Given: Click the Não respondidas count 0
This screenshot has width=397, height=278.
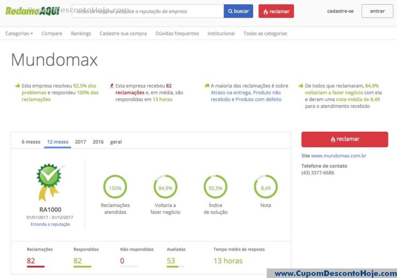Looking at the screenshot, I should pos(122,261).
